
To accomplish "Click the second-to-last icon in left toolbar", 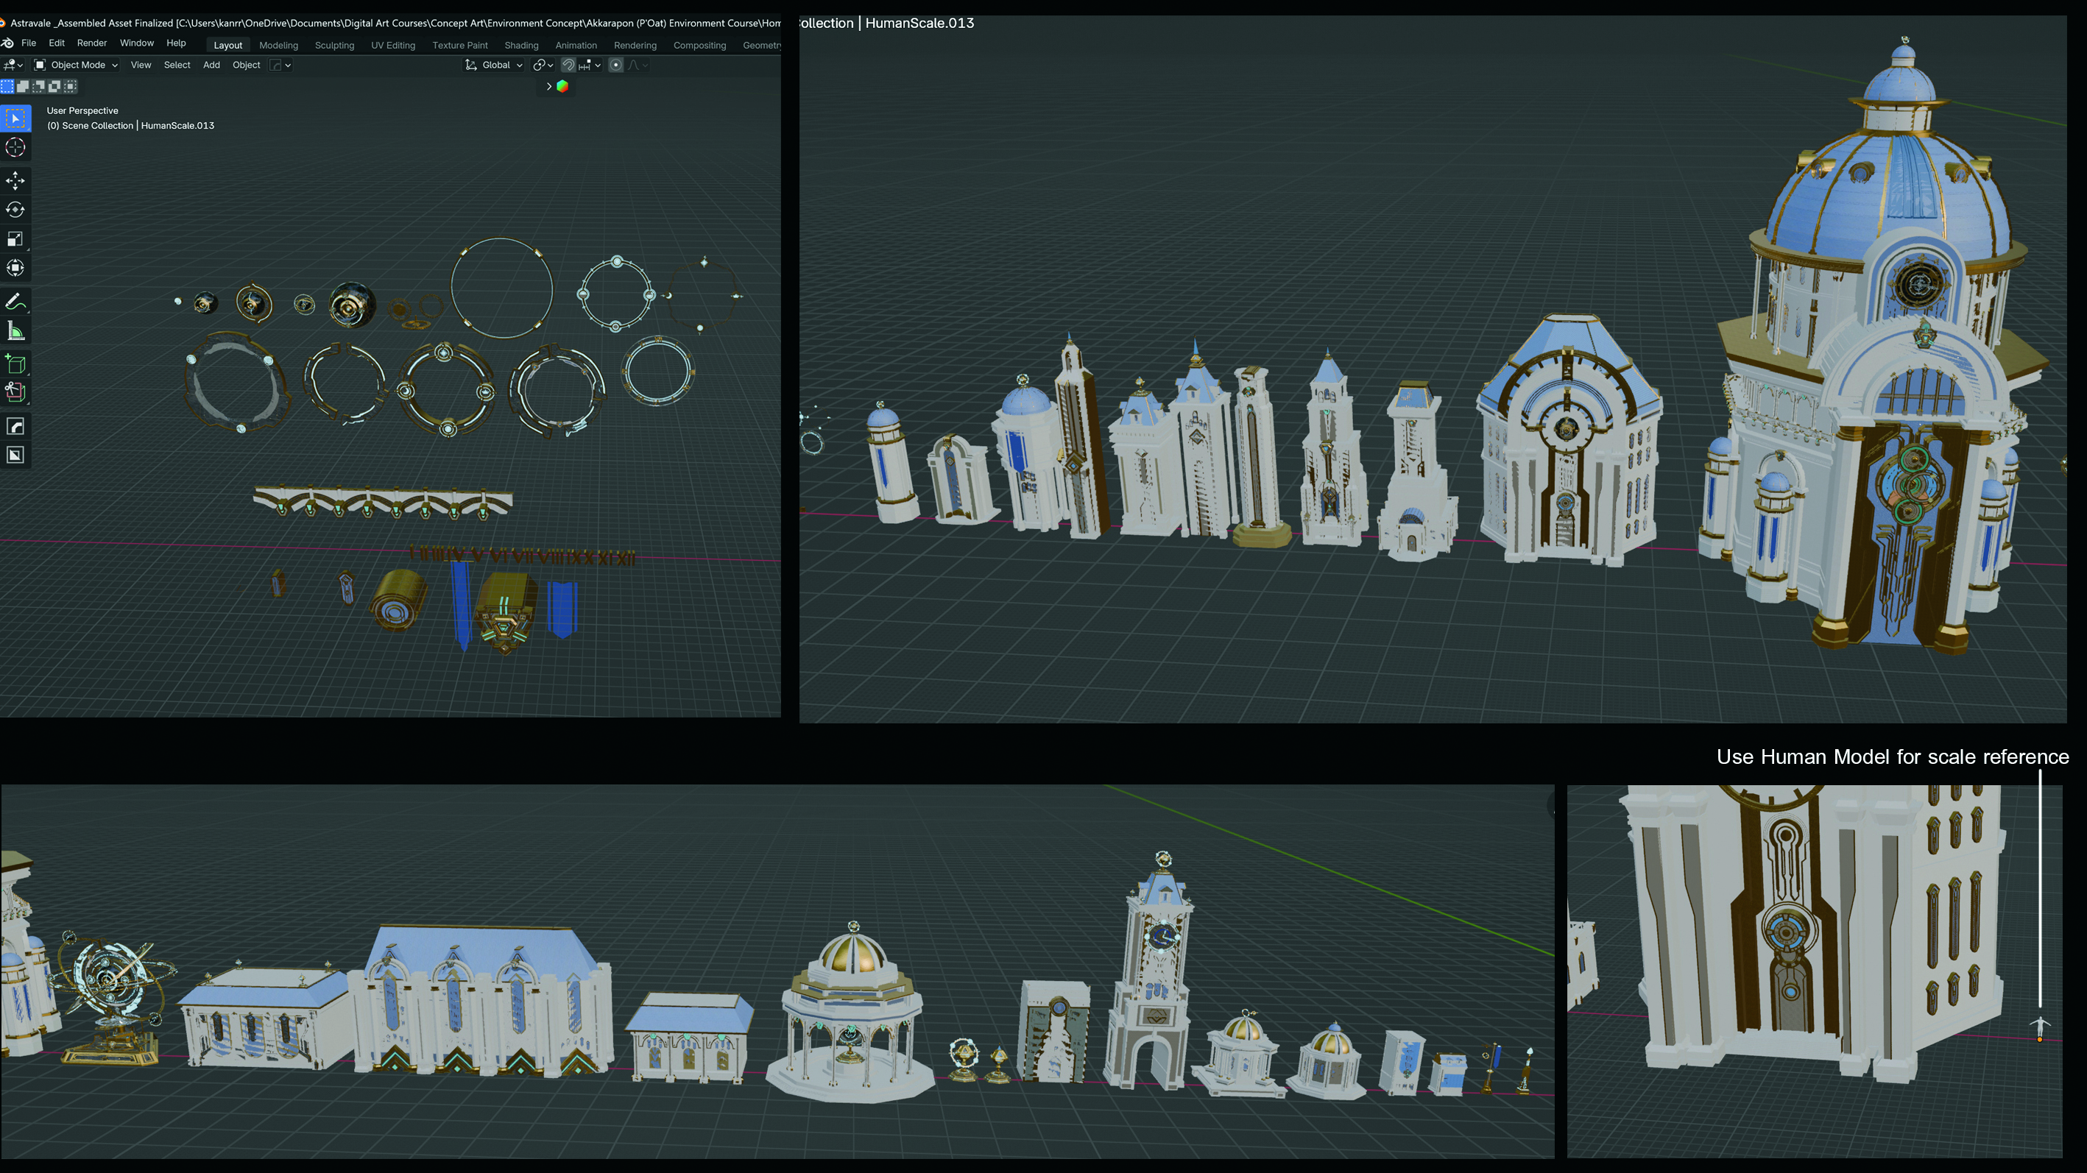I will tap(15, 426).
